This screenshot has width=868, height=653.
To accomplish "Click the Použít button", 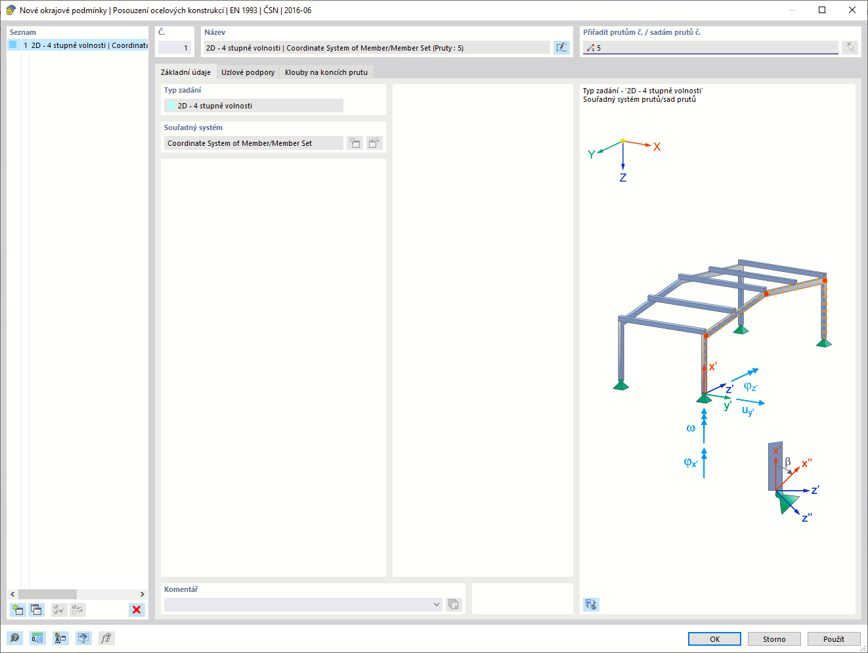I will pyautogui.click(x=834, y=639).
